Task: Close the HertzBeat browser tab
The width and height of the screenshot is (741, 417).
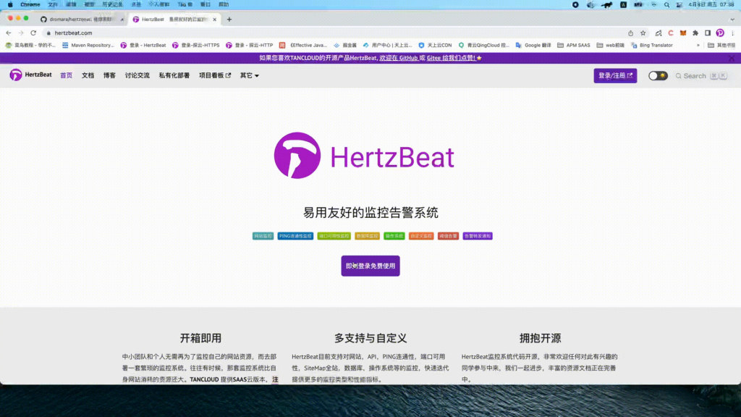Action: pos(214,20)
